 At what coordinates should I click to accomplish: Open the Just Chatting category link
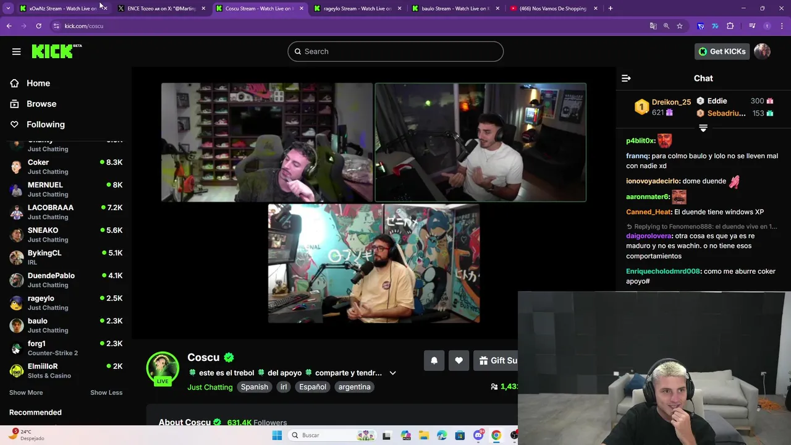tap(210, 387)
